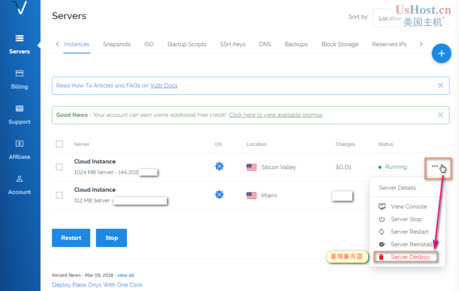Image resolution: width=459 pixels, height=291 pixels.
Task: Click the blue Restart button
Action: 71,238
